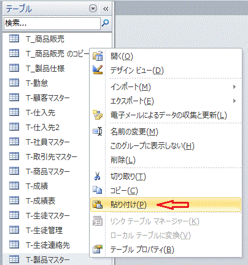Click the rename icon beside 名前の変更
The width and height of the screenshot is (248, 265).
click(98, 131)
